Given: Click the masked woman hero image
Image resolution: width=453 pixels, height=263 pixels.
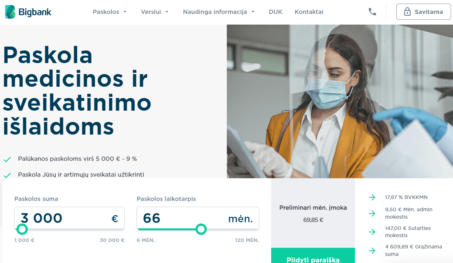Looking at the screenshot, I should [x=340, y=101].
